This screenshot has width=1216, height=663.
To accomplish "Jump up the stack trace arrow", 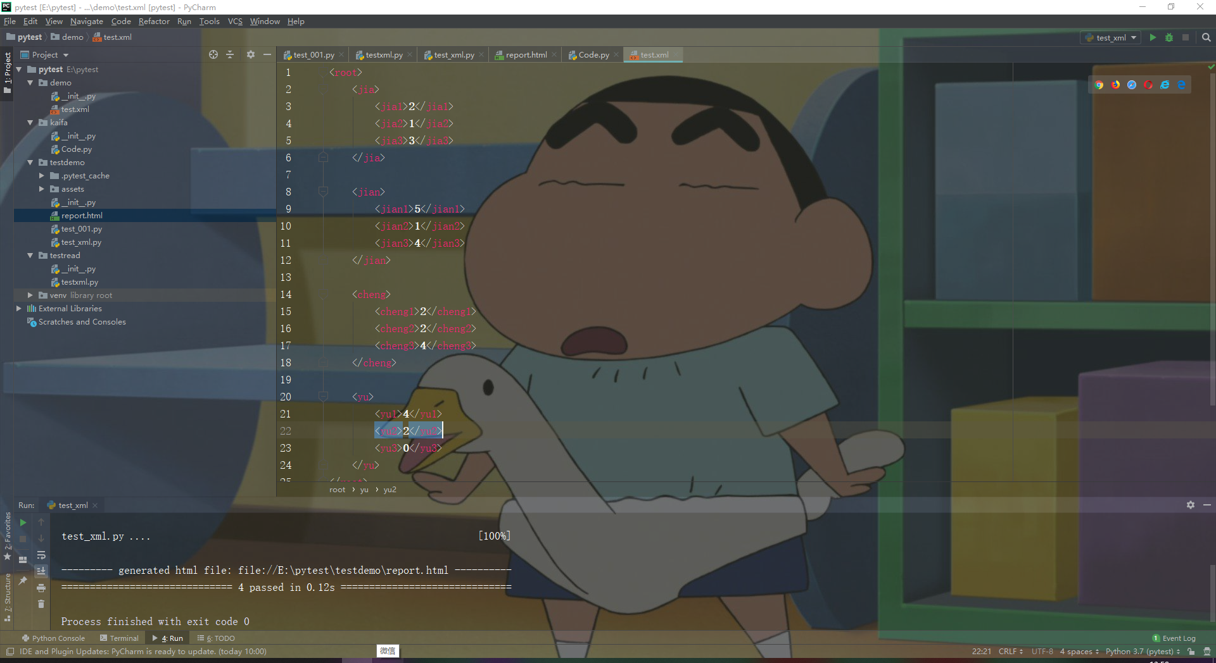I will [41, 523].
